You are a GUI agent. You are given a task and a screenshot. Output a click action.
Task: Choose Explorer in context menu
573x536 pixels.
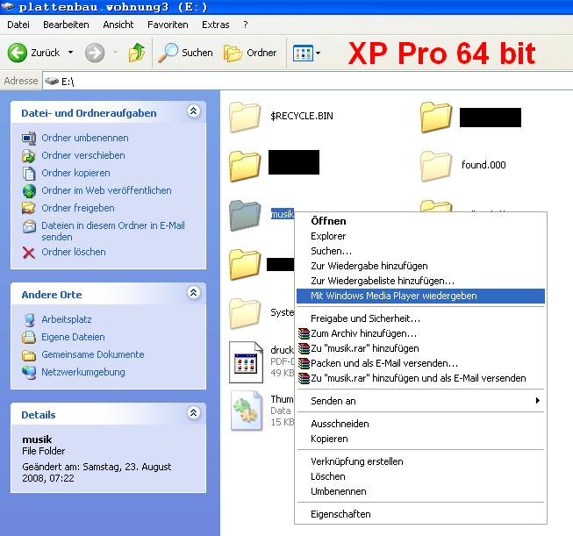pos(420,236)
